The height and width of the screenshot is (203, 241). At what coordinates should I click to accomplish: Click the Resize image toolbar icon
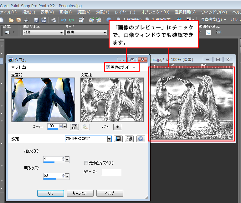pyautogui.click(x=81, y=20)
